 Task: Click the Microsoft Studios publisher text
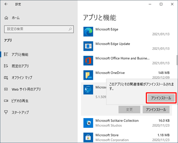(109, 125)
